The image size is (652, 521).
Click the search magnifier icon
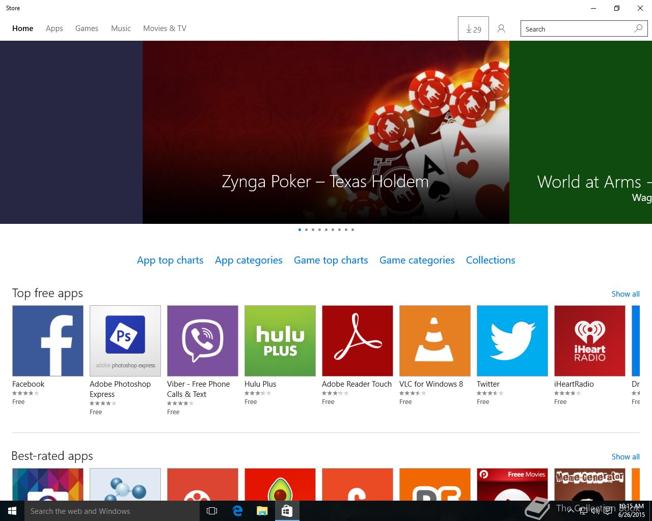[638, 28]
